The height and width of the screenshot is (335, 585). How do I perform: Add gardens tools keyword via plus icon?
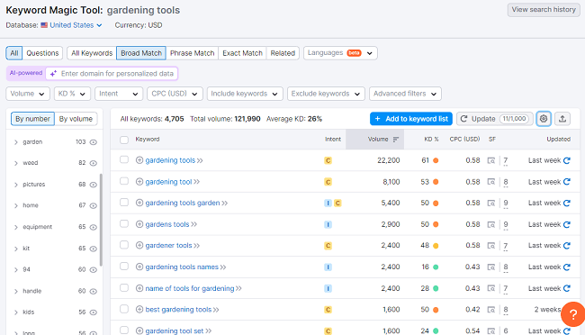click(139, 224)
